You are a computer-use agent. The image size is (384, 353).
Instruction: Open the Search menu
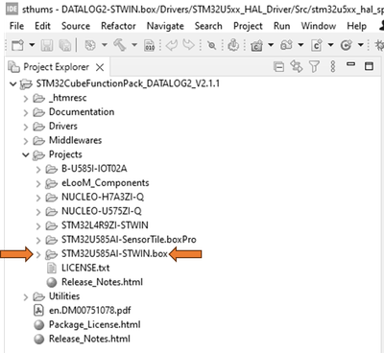click(208, 26)
